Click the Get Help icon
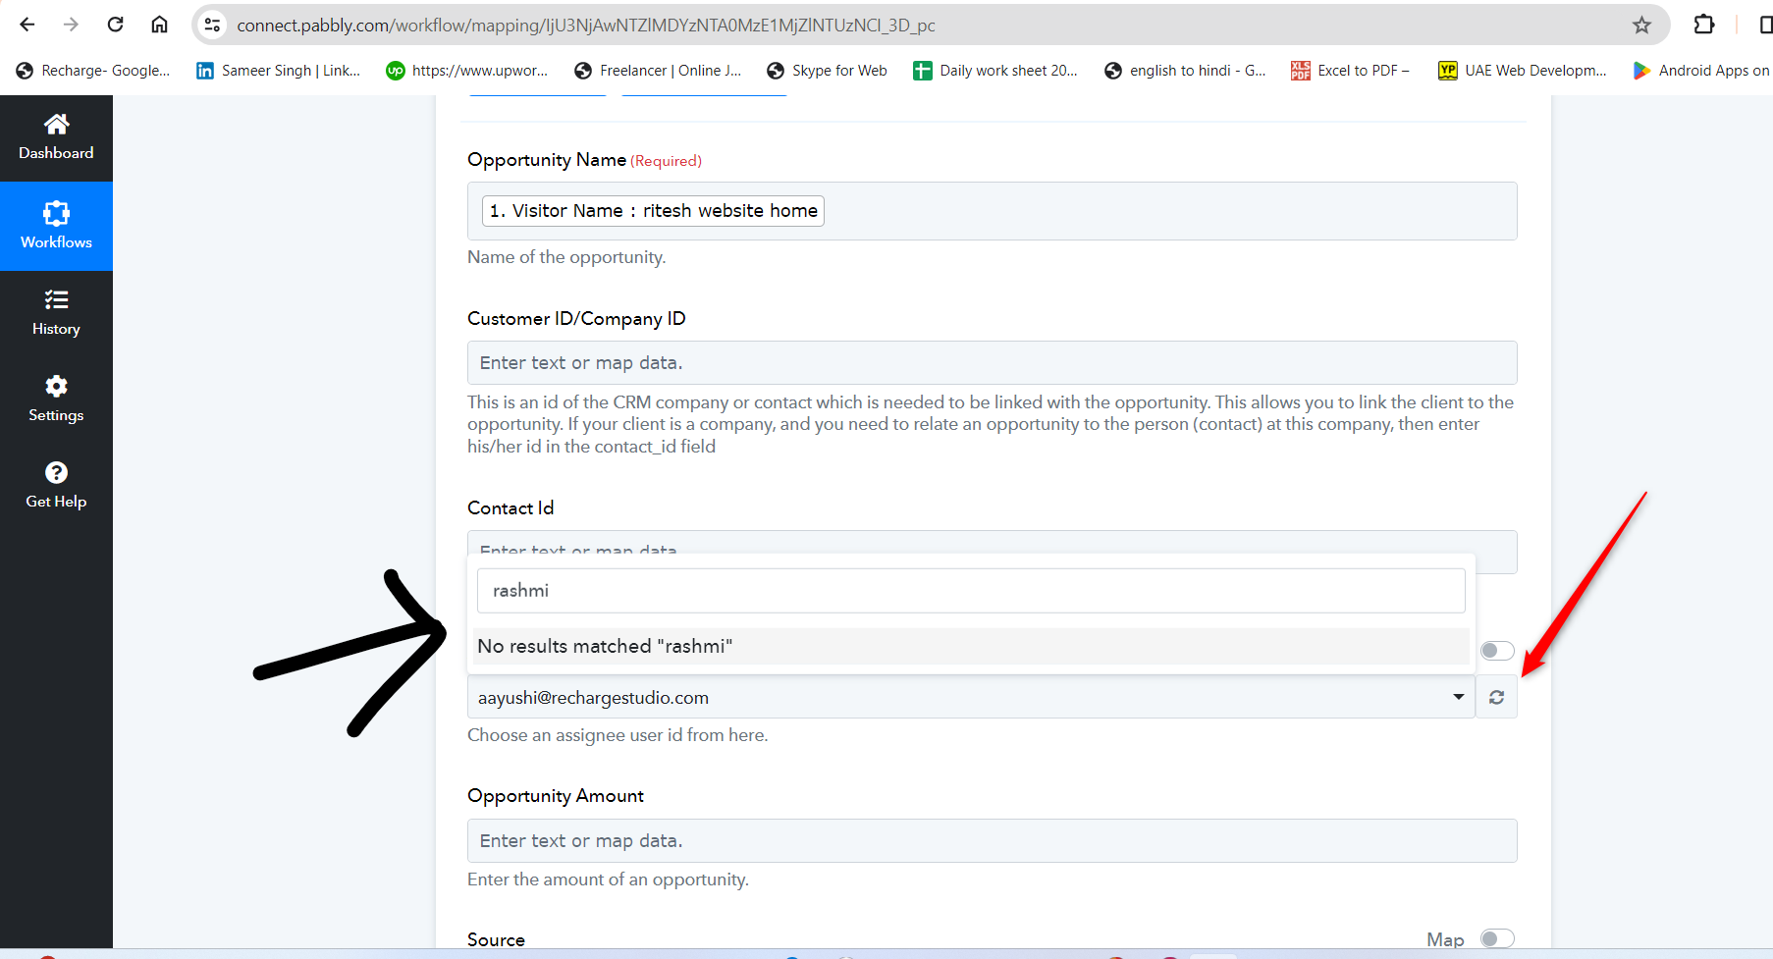The width and height of the screenshot is (1773, 959). point(56,485)
